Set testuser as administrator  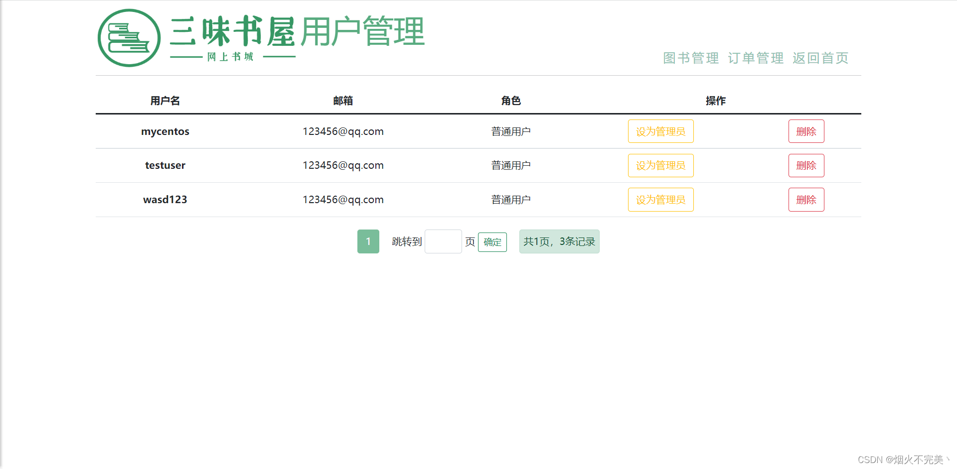coord(660,165)
